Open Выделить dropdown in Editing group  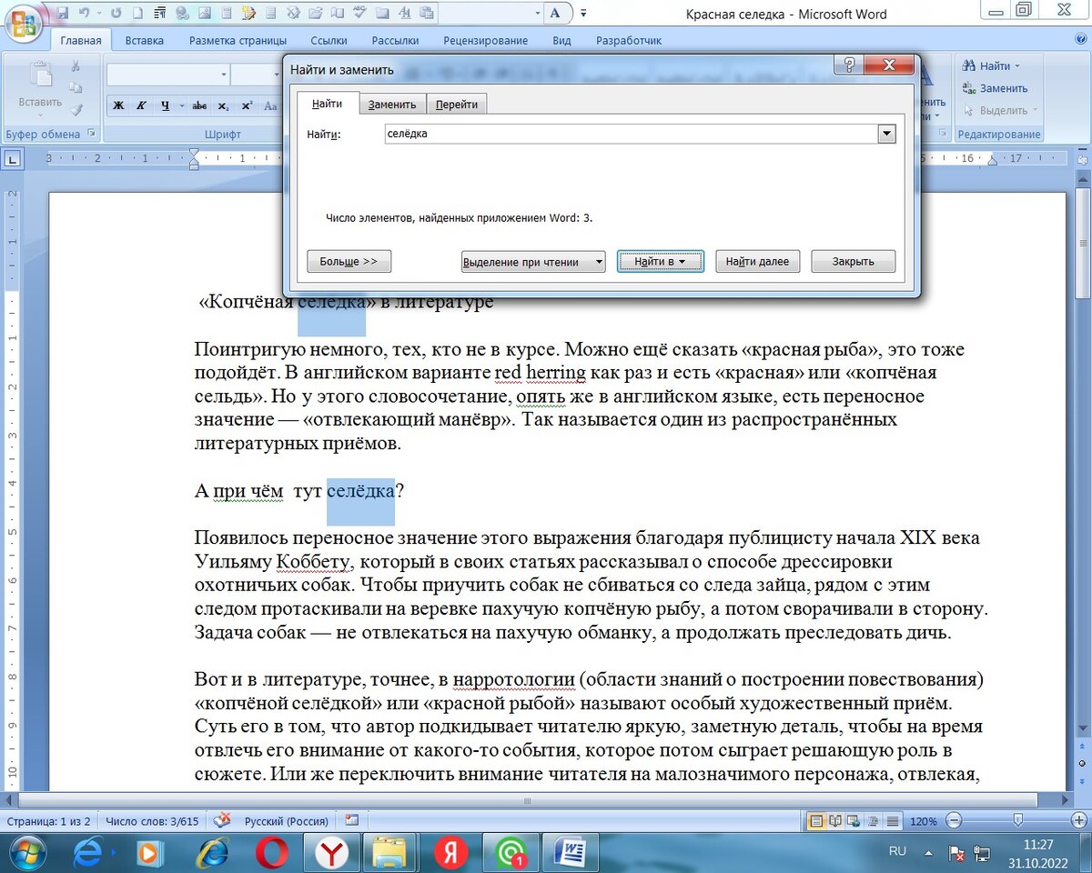(x=999, y=110)
